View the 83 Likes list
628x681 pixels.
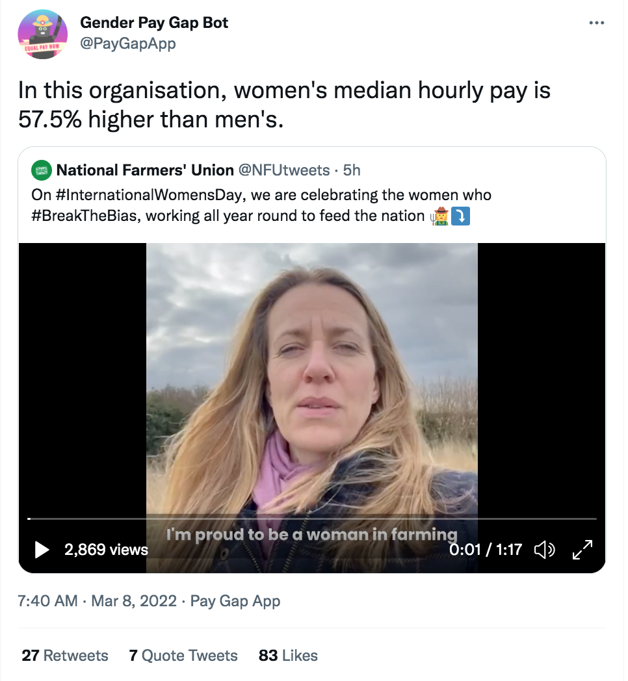pos(288,655)
